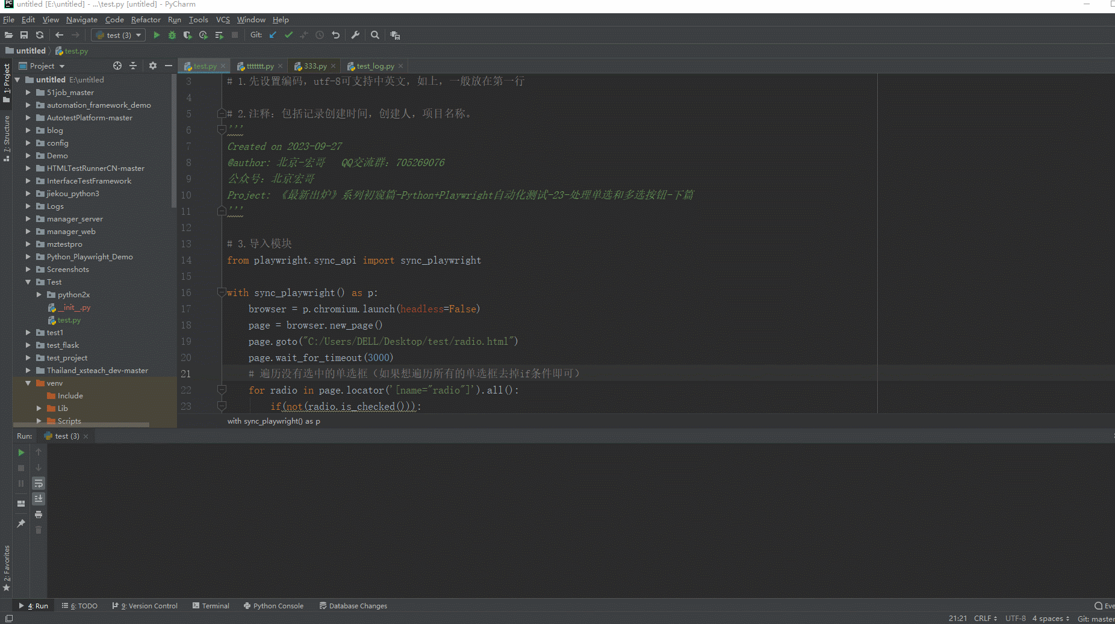1115x624 pixels.
Task: Collapse the Test folder
Action: [x=28, y=282]
